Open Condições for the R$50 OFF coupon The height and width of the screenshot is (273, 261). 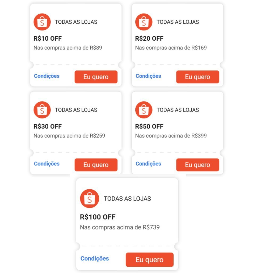[x=148, y=164]
